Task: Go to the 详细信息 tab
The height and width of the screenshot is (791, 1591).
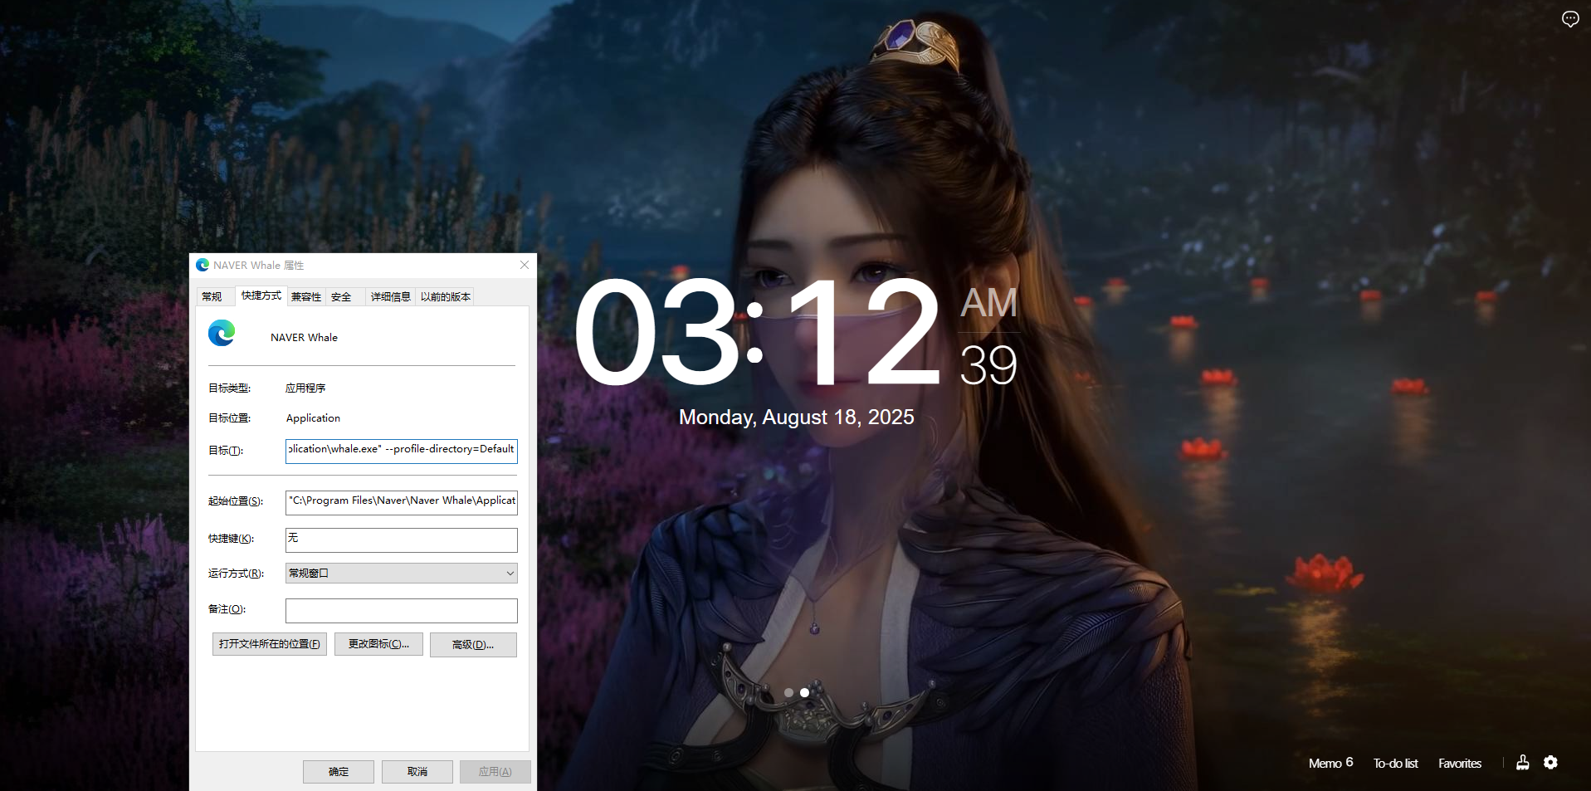Action: (x=390, y=297)
